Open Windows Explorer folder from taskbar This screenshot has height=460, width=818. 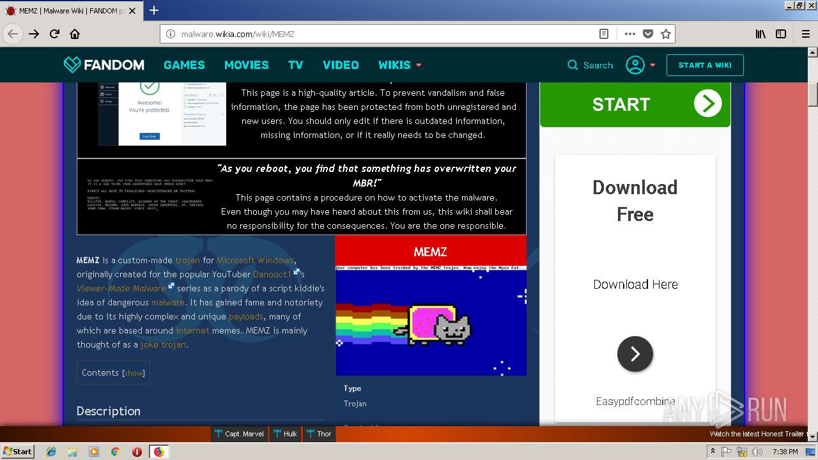tap(72, 452)
